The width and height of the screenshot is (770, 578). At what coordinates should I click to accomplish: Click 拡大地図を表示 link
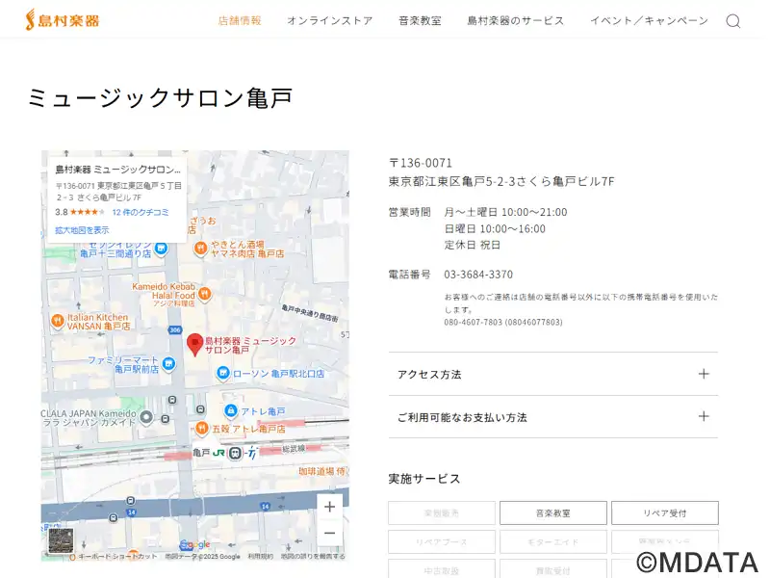pos(82,230)
